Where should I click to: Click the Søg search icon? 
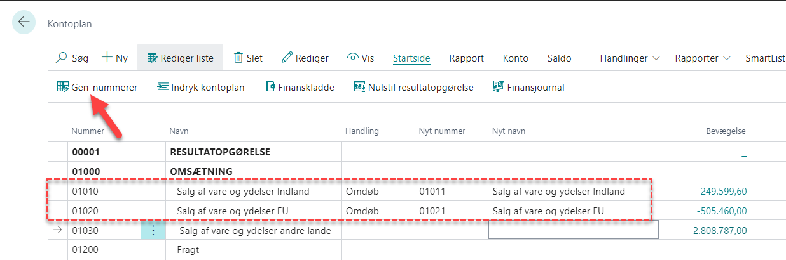62,58
